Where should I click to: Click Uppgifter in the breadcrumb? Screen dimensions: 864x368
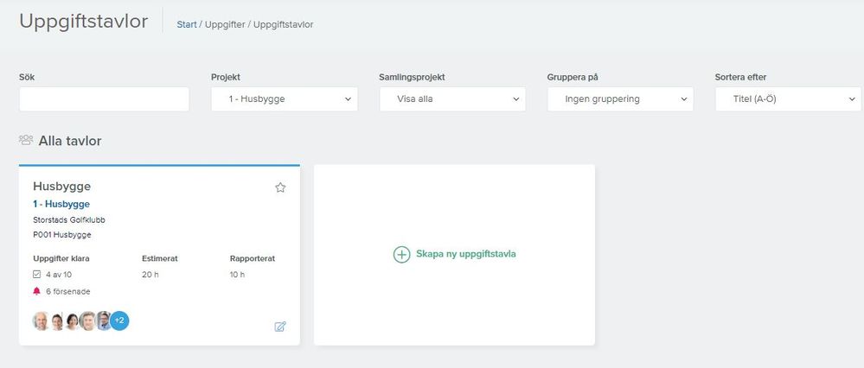pos(225,25)
